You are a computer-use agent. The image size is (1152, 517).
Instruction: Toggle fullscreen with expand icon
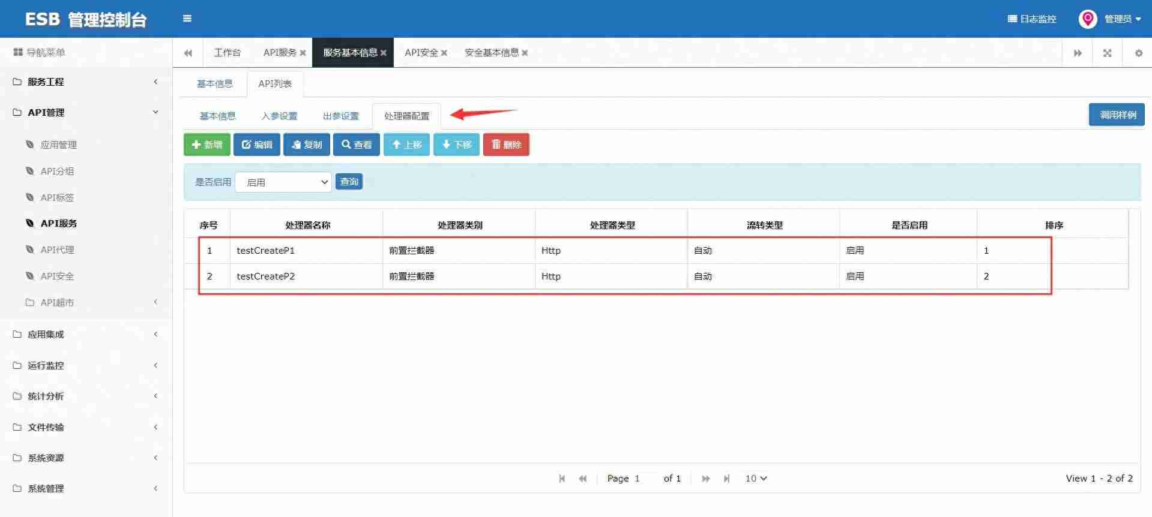click(1108, 53)
